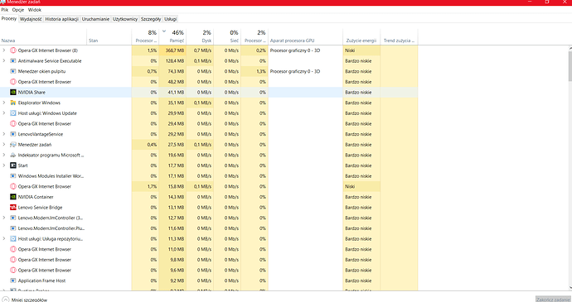Viewport: 572px width, 302px height.
Task: Click Procesor graficzny 0 - 3D beside 1,3%
Action: point(295,71)
